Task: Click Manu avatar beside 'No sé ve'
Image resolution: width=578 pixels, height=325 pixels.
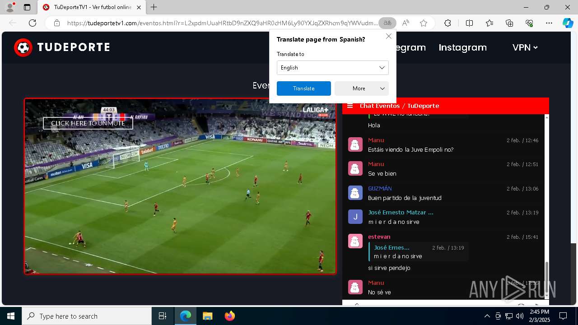Action: click(x=355, y=287)
